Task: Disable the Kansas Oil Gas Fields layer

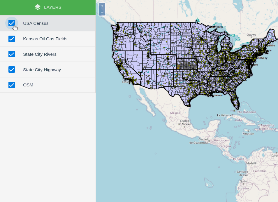Action: tap(12, 39)
